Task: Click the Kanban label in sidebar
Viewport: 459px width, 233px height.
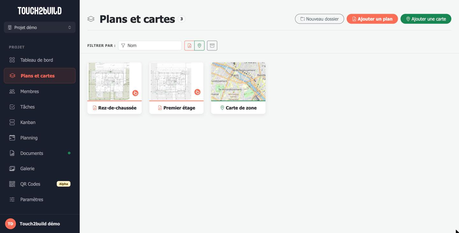Action: coord(28,122)
